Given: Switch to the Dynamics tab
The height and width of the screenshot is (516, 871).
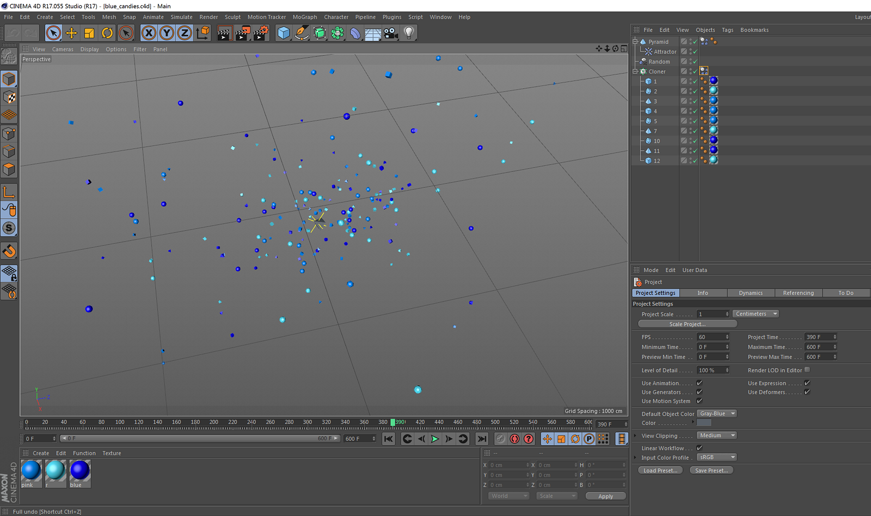Looking at the screenshot, I should coord(751,293).
